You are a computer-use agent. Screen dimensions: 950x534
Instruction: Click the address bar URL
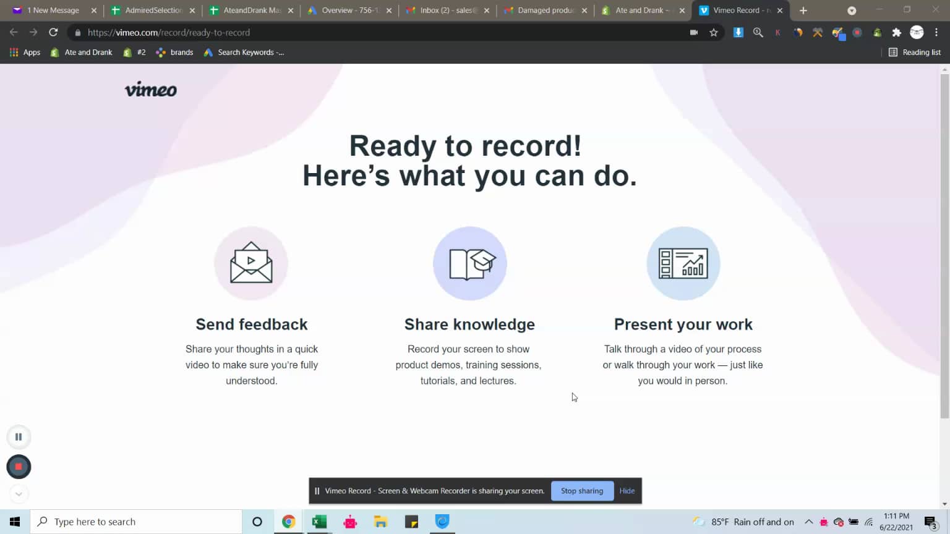[x=169, y=32]
